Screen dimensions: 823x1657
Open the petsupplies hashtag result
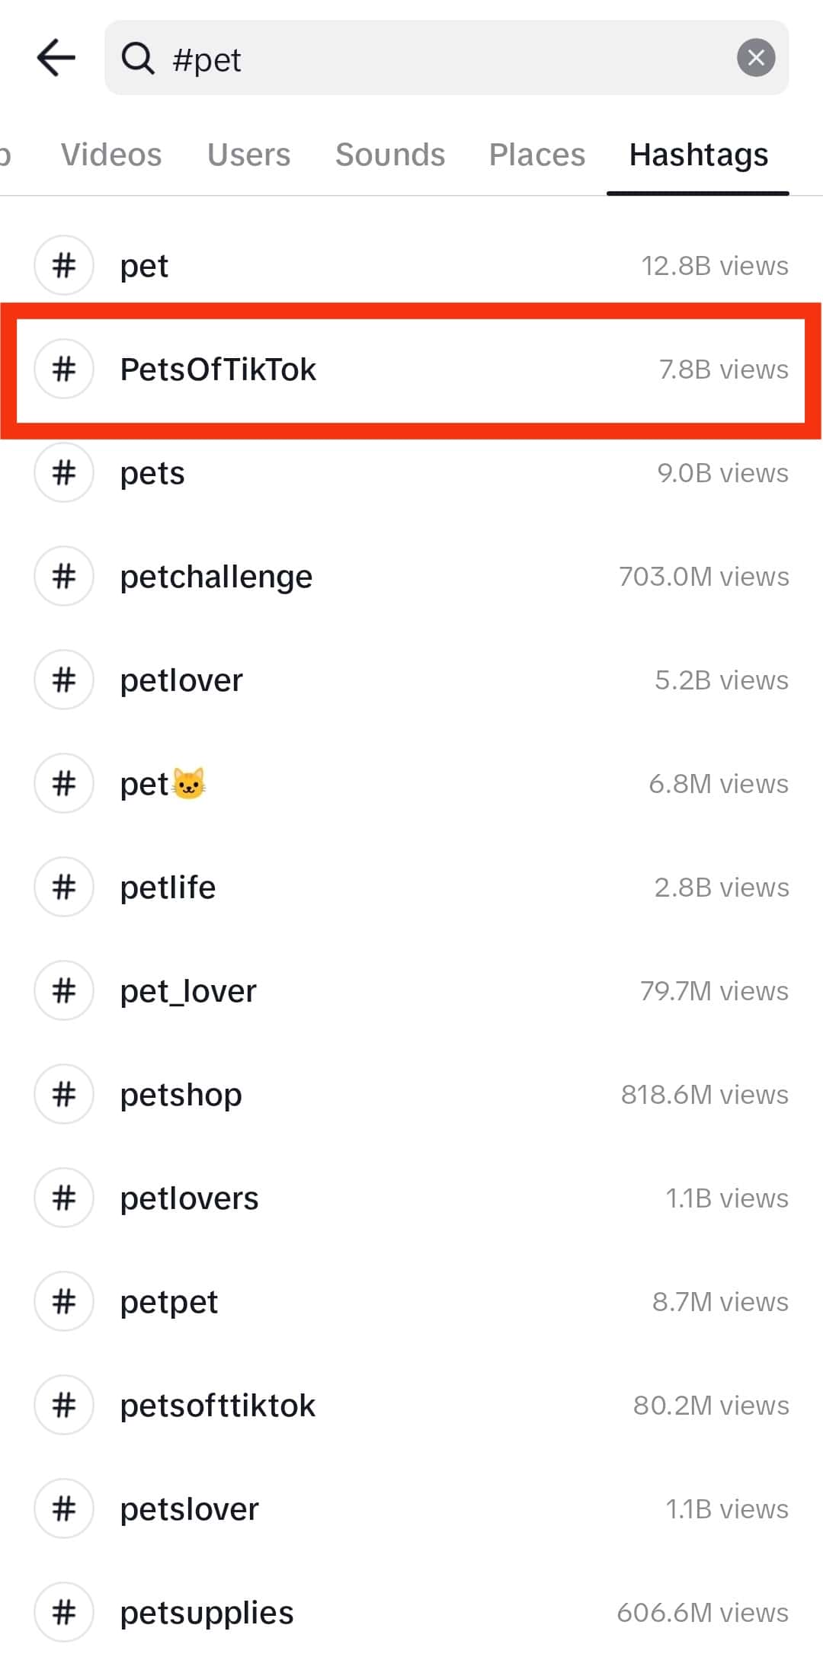tap(207, 1613)
